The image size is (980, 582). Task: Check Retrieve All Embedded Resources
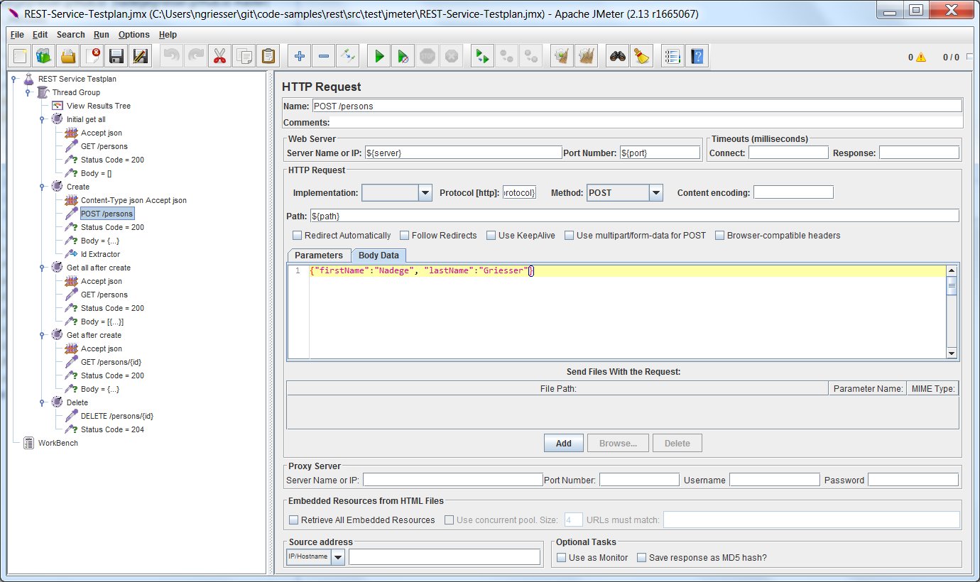pyautogui.click(x=294, y=520)
